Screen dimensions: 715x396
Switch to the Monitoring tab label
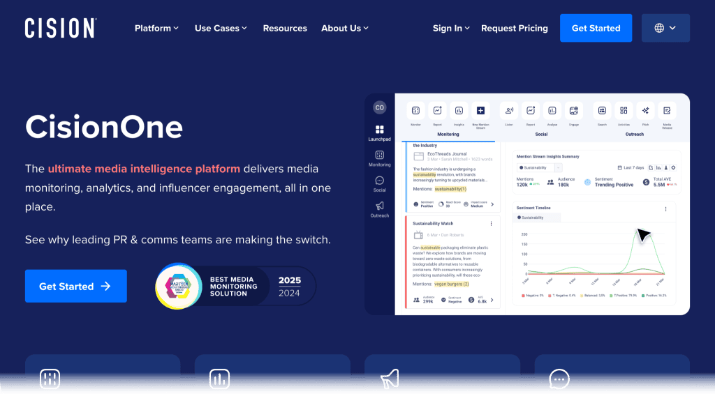[448, 135]
